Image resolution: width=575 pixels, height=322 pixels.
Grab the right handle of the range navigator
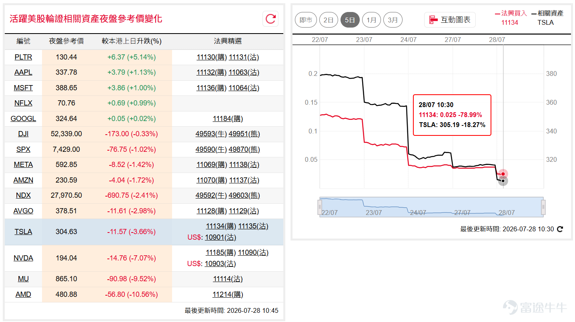[543, 207]
